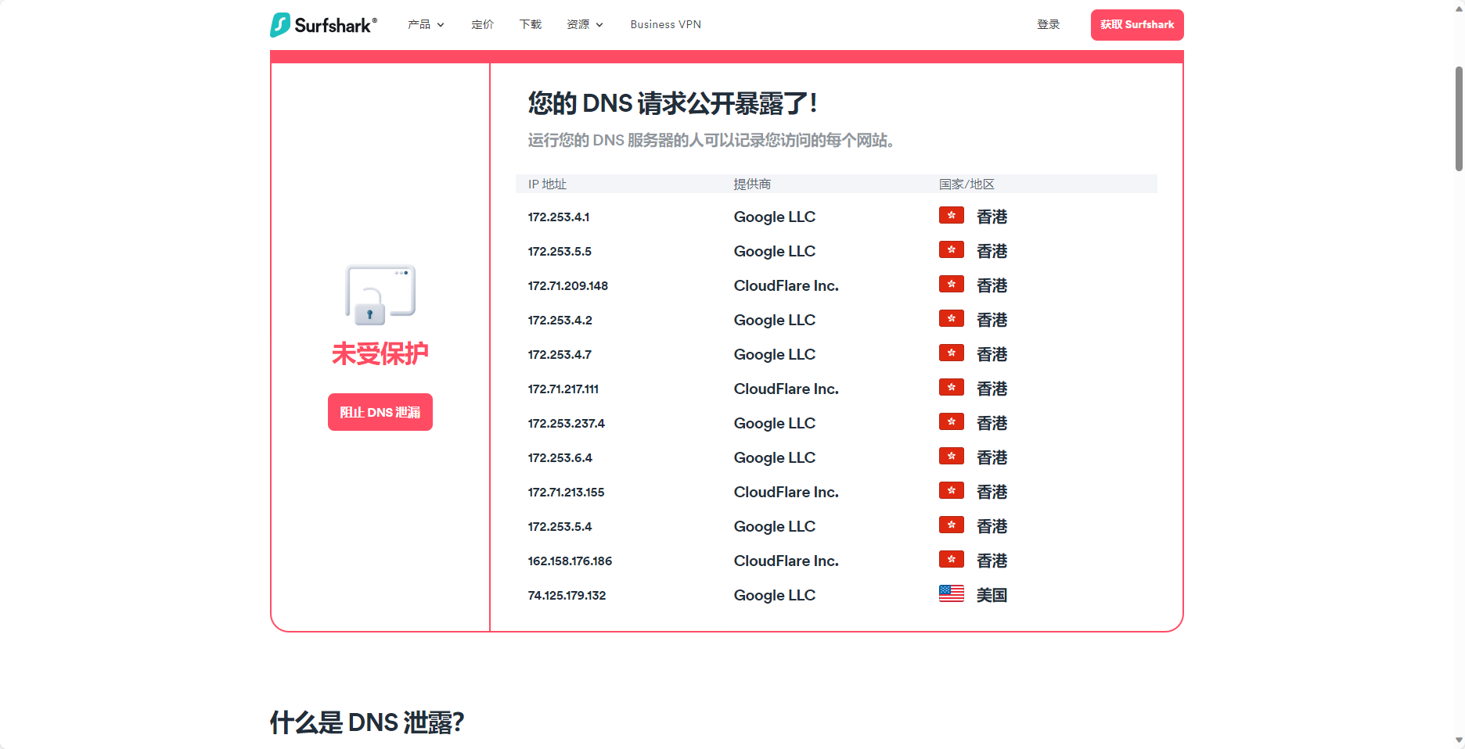Click the 提供商 column header

coord(752,185)
